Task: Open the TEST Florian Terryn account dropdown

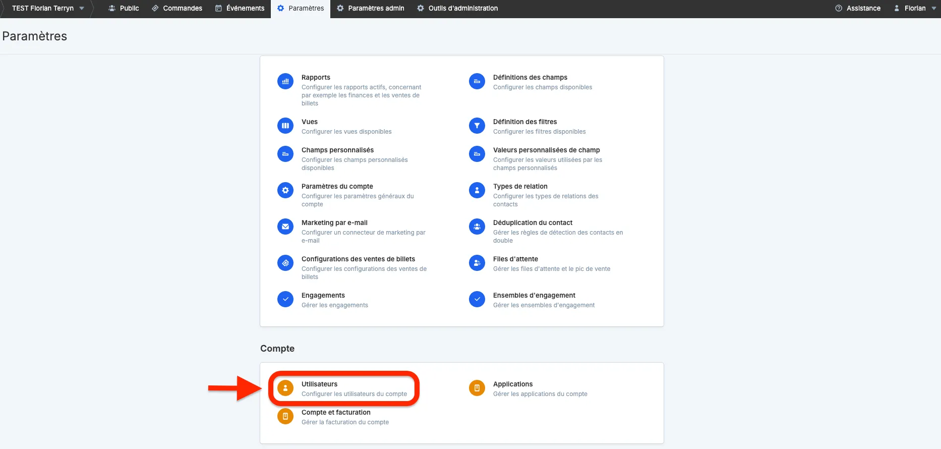Action: pyautogui.click(x=48, y=8)
